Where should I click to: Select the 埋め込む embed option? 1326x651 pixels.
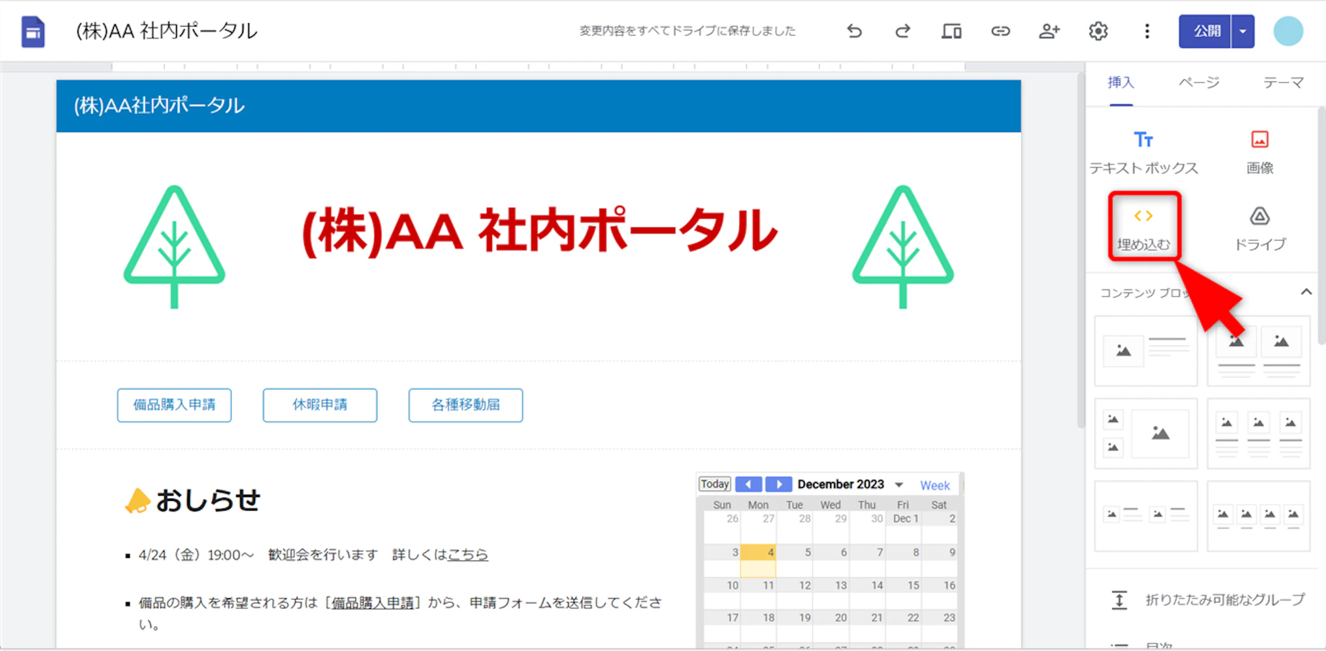tap(1143, 228)
